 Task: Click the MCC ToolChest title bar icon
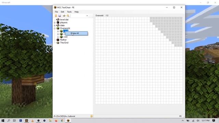click(55, 8)
